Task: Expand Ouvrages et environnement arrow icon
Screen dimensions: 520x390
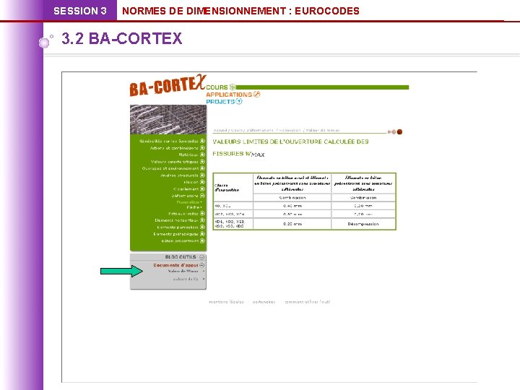Action: tap(202, 168)
